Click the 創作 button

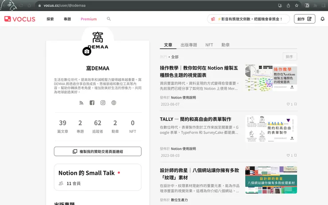click(x=305, y=19)
